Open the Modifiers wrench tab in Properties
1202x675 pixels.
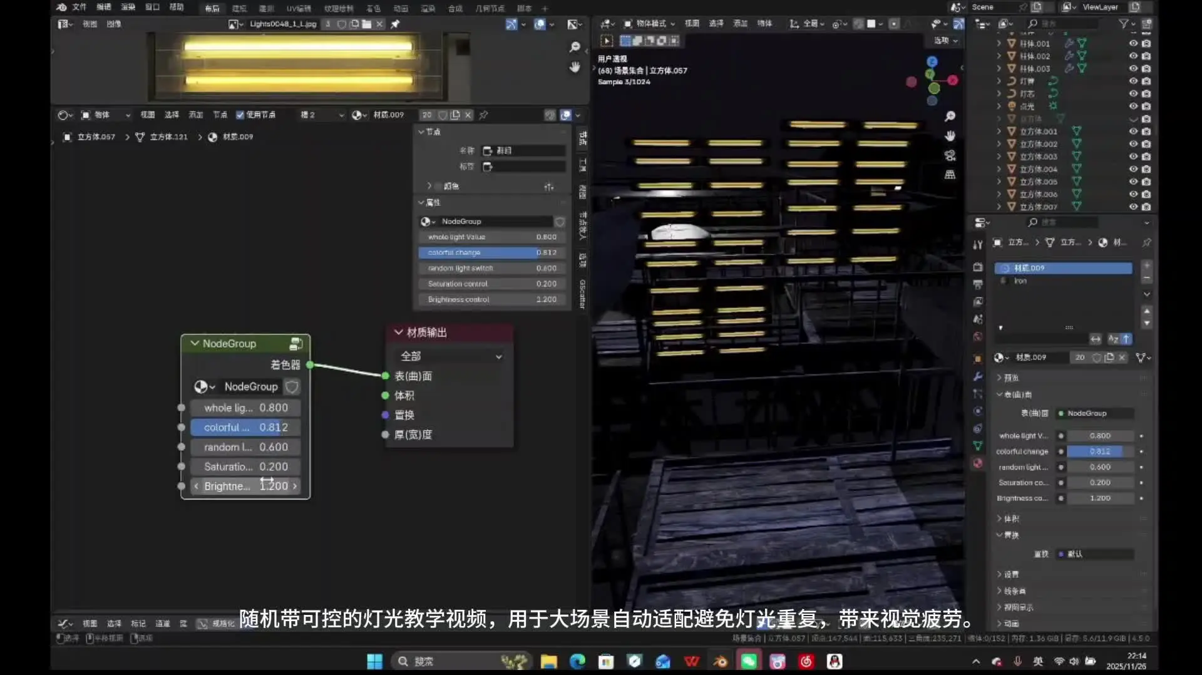tap(977, 376)
